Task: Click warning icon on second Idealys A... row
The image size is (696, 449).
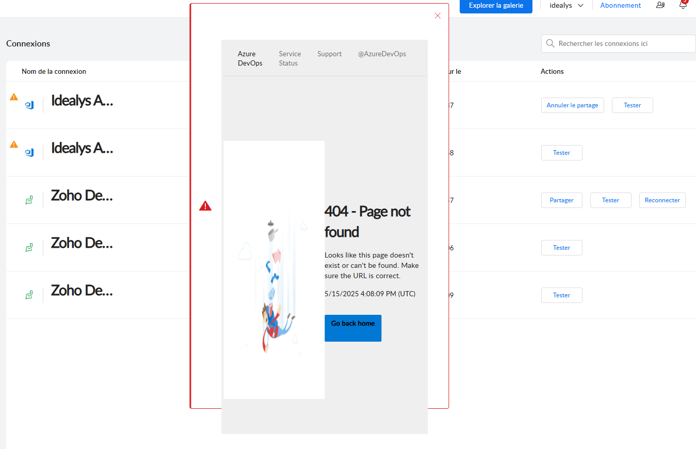Action: pos(14,145)
